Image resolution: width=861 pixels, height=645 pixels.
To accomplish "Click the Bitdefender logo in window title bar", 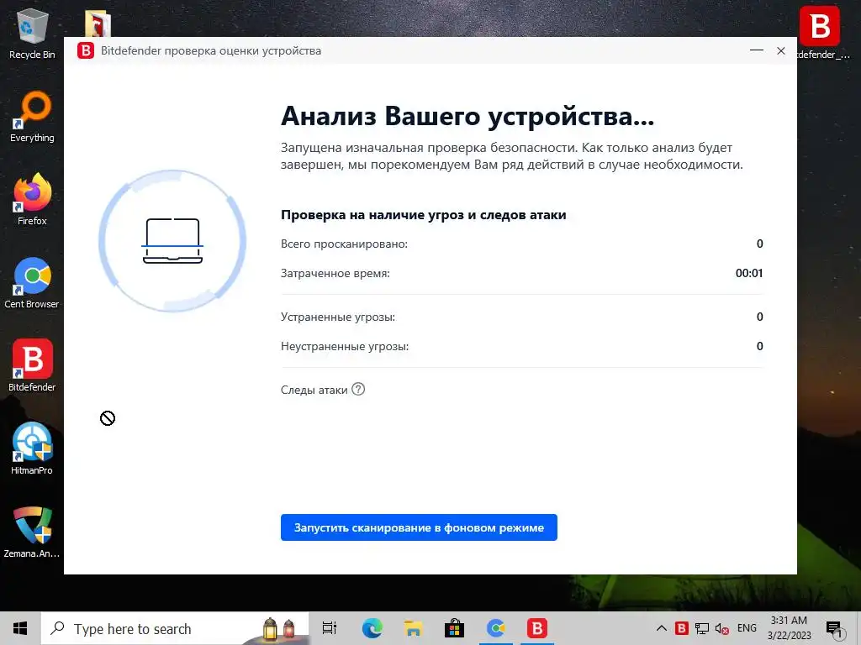I will pos(86,50).
